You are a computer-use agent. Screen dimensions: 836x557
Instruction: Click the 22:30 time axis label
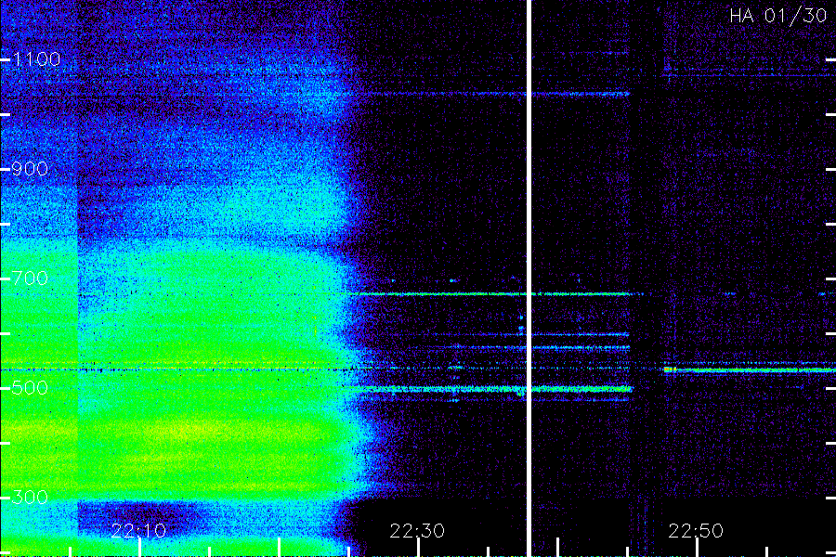coord(417,531)
